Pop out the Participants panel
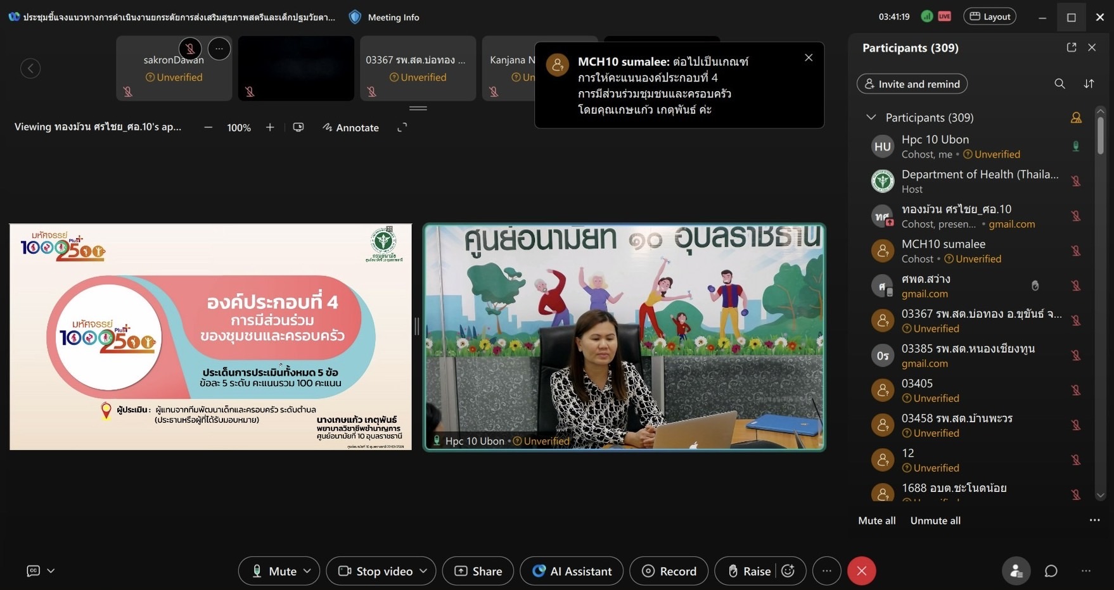The image size is (1114, 590). pyautogui.click(x=1072, y=47)
